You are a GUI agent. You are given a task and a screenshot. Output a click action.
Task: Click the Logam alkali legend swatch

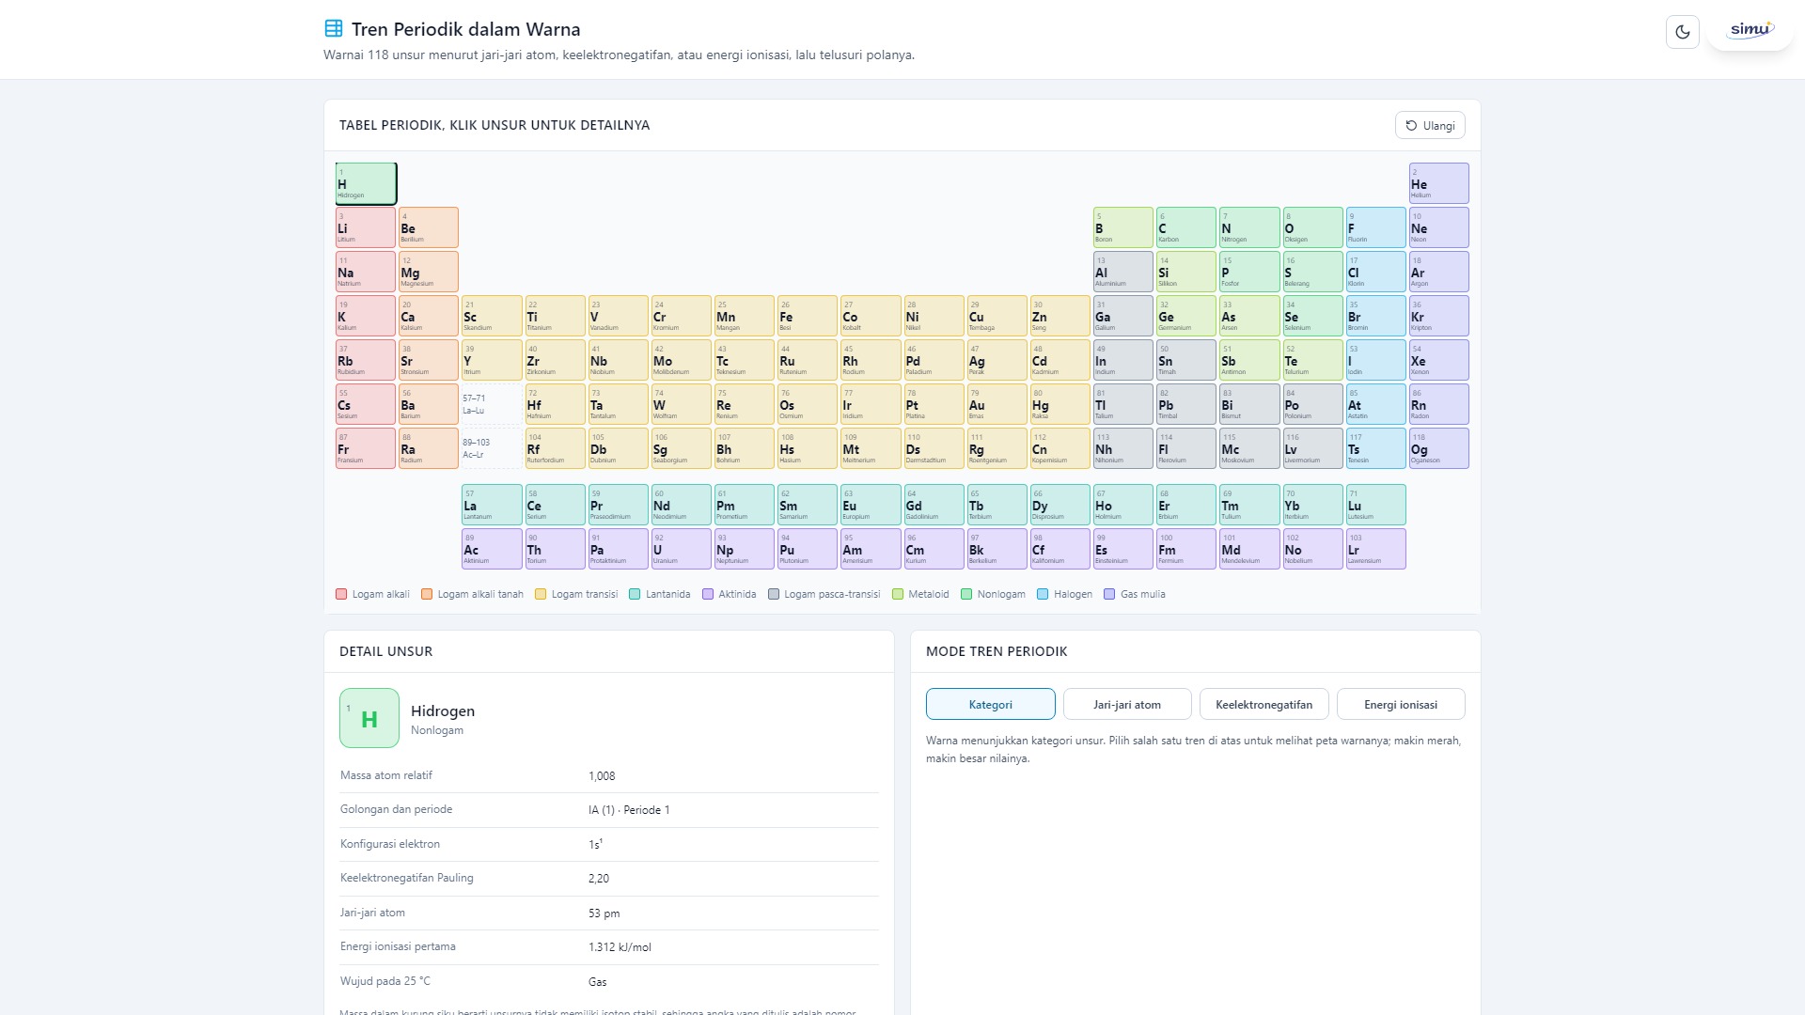341,594
